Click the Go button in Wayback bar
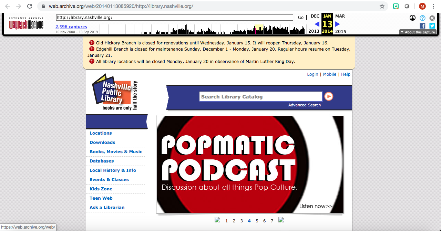The width and height of the screenshot is (441, 231). [301, 18]
